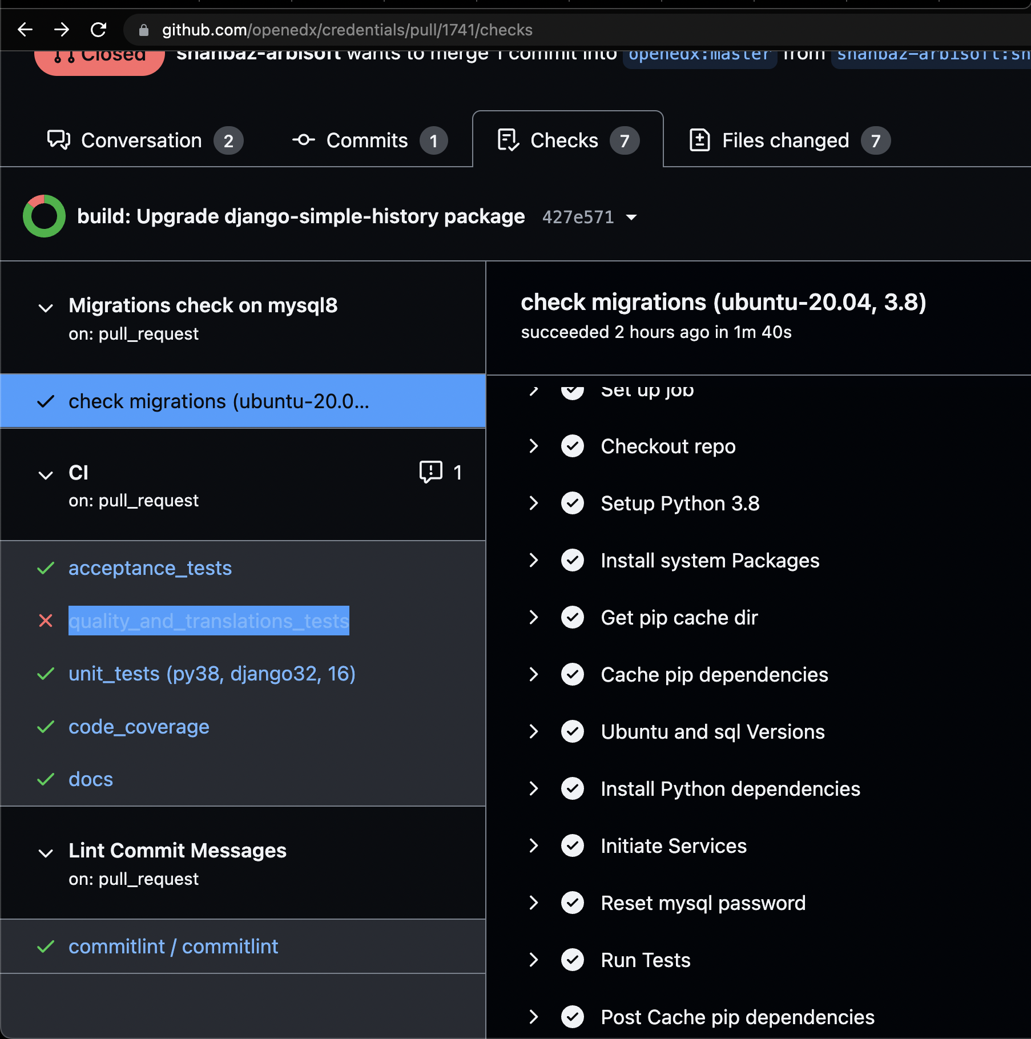Click 'succeeded 2 hours ago in 1m 40s'
The height and width of the screenshot is (1039, 1031).
(x=656, y=332)
